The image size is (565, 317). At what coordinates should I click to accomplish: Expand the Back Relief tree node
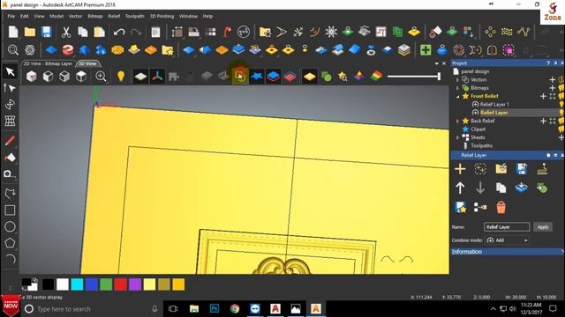click(x=457, y=121)
